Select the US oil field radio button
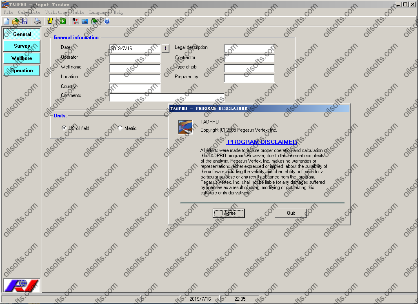This screenshot has height=304, width=418. tap(64, 128)
